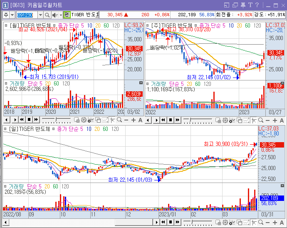
Task: Click the A auto-scale icon in daily toolbar
Action: tap(282, 223)
